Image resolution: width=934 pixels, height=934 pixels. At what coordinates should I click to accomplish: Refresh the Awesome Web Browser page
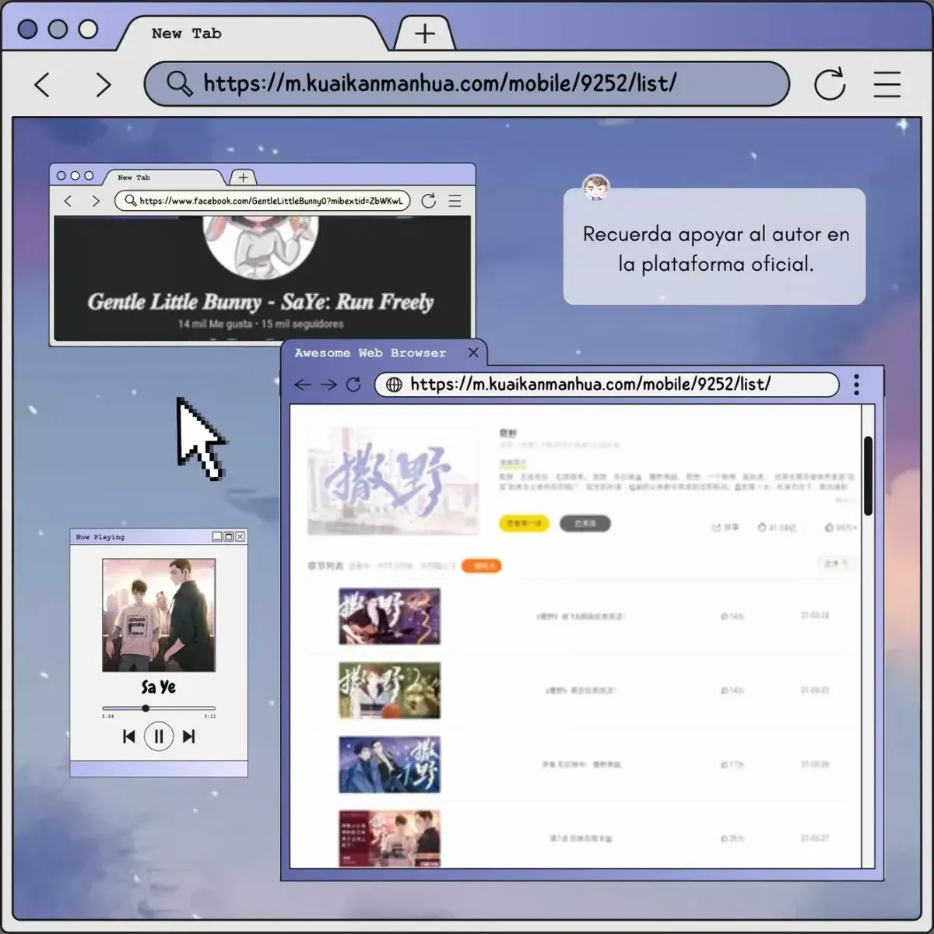click(353, 384)
